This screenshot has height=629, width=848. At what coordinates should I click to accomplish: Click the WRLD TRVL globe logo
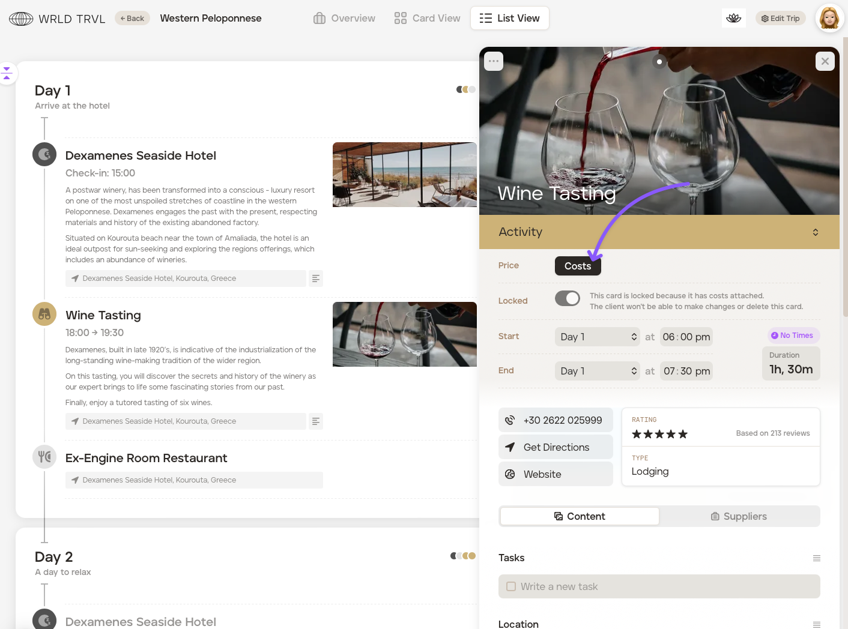point(21,19)
